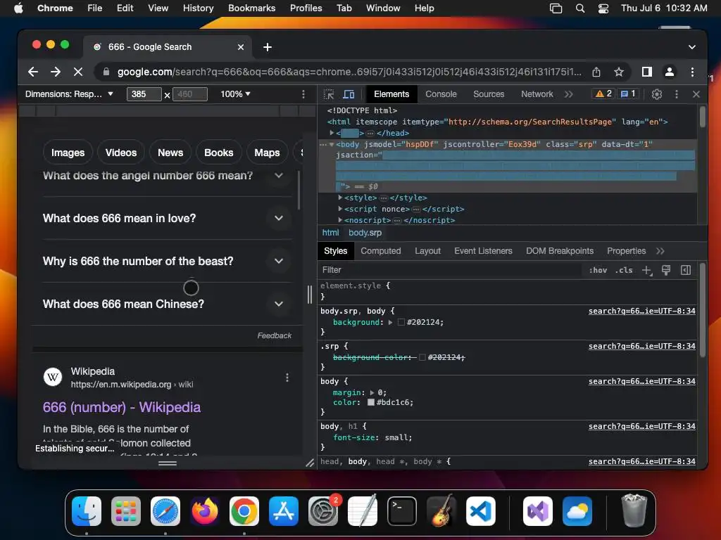The width and height of the screenshot is (721, 540).
Task: Close the 666 - Google Search tab
Action: tap(241, 47)
